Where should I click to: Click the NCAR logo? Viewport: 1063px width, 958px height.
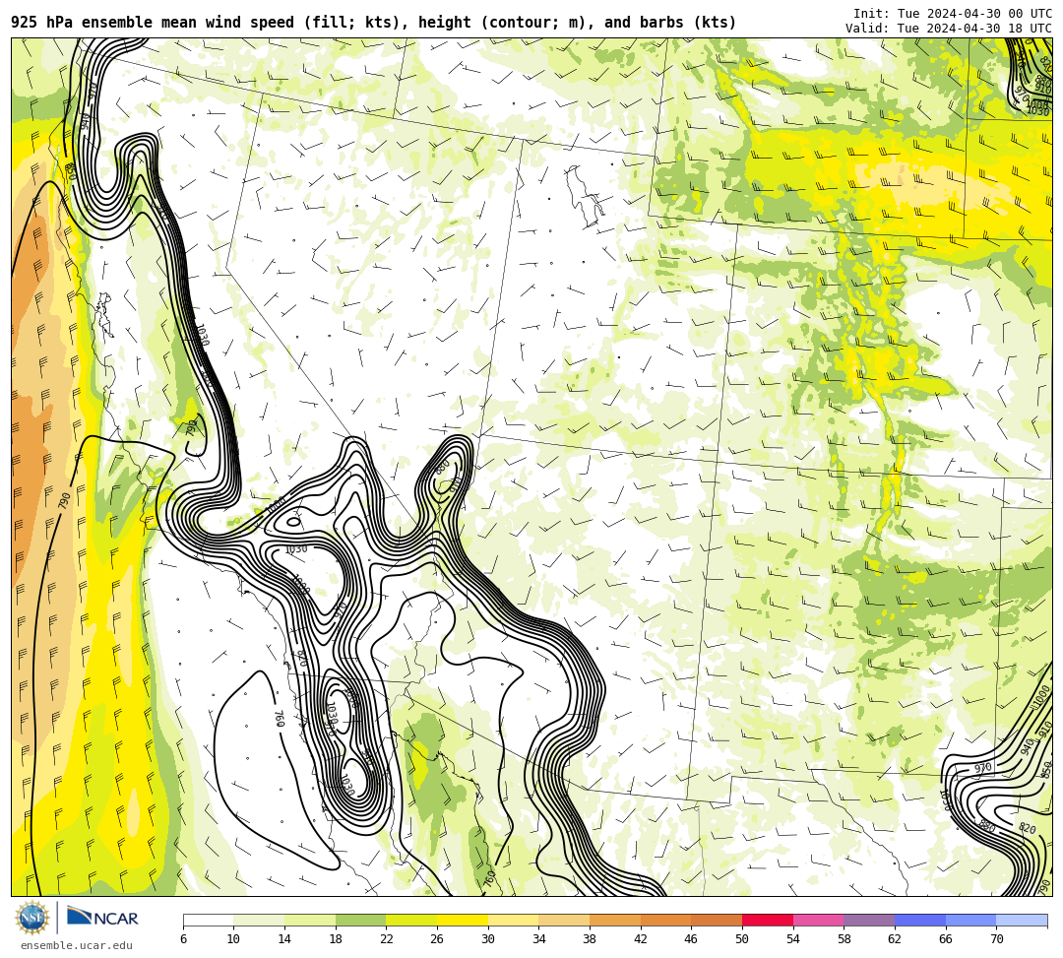tap(102, 918)
